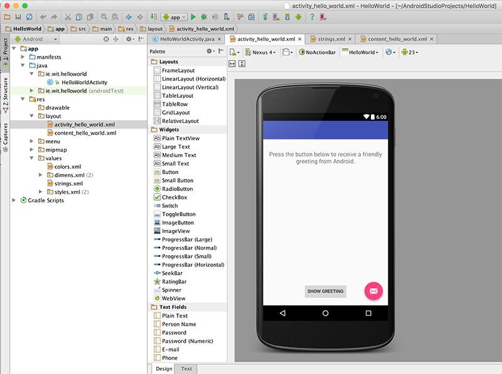Expand the mipmap folder
502x374 pixels.
[31, 150]
